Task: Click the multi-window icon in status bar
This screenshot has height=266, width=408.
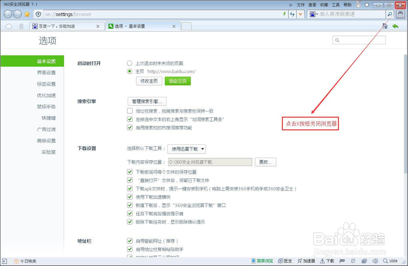Action: 364,261
